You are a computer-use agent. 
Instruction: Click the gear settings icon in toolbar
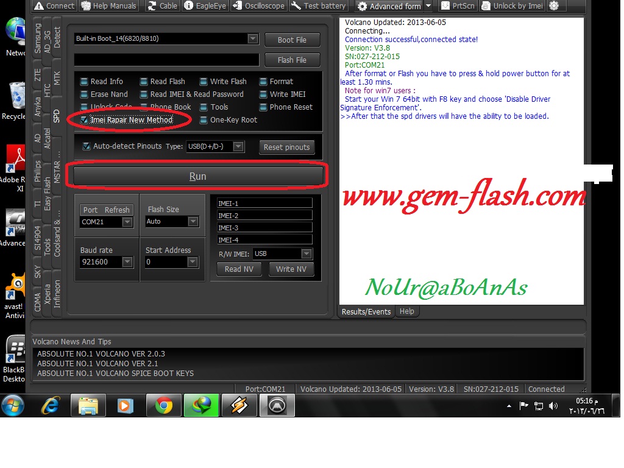click(x=554, y=5)
